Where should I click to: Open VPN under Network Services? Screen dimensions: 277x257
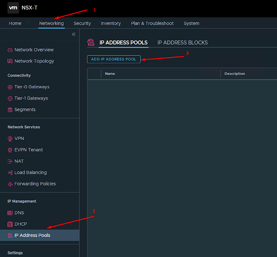click(x=19, y=139)
